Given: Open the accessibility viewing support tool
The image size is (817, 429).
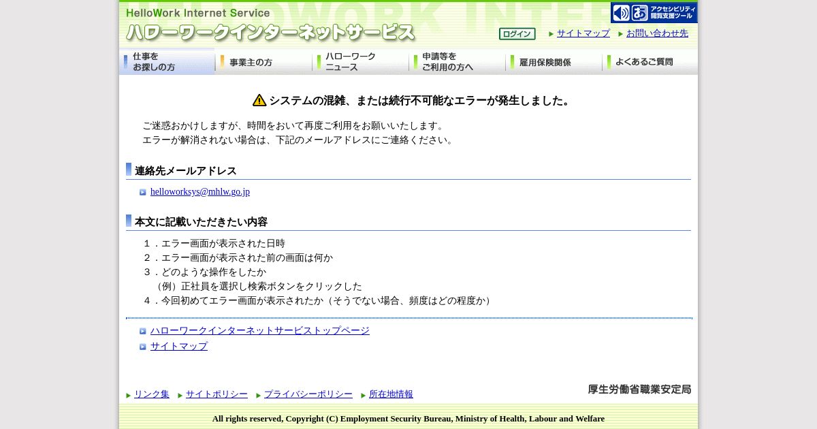Looking at the screenshot, I should (x=654, y=12).
